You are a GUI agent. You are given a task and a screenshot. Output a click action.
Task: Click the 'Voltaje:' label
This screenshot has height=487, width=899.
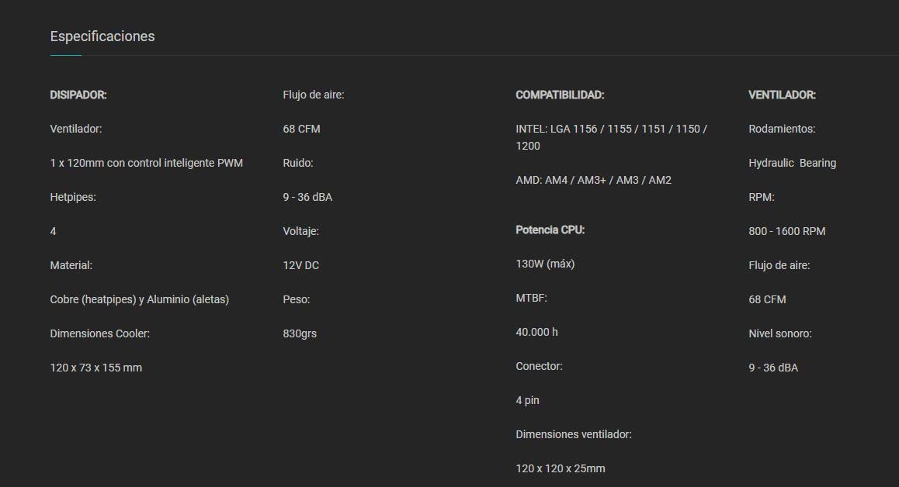(300, 231)
